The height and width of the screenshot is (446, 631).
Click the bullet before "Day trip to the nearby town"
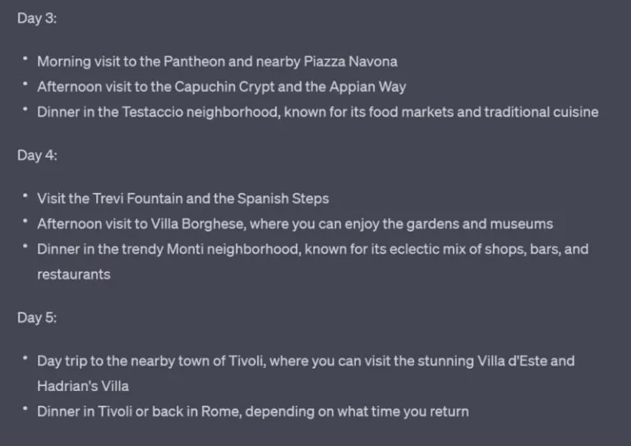tap(25, 359)
